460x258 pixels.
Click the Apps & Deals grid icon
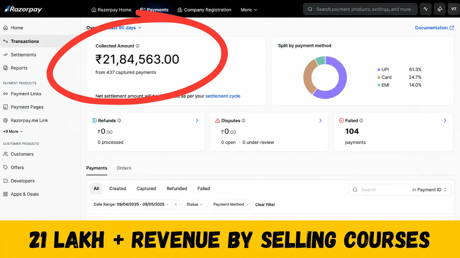pyautogui.click(x=5, y=194)
